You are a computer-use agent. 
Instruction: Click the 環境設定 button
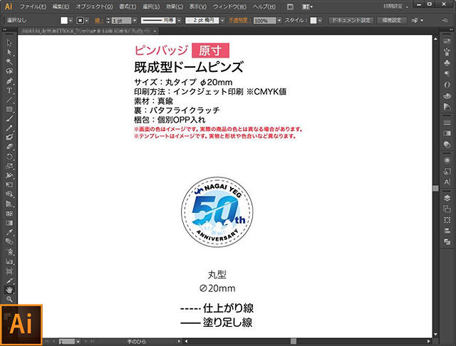click(x=392, y=21)
